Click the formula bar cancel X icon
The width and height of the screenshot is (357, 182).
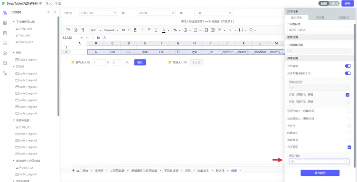[87, 38]
